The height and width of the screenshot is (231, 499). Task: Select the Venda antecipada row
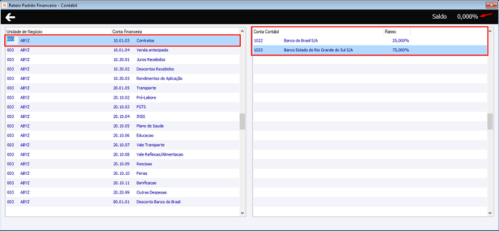click(122, 50)
